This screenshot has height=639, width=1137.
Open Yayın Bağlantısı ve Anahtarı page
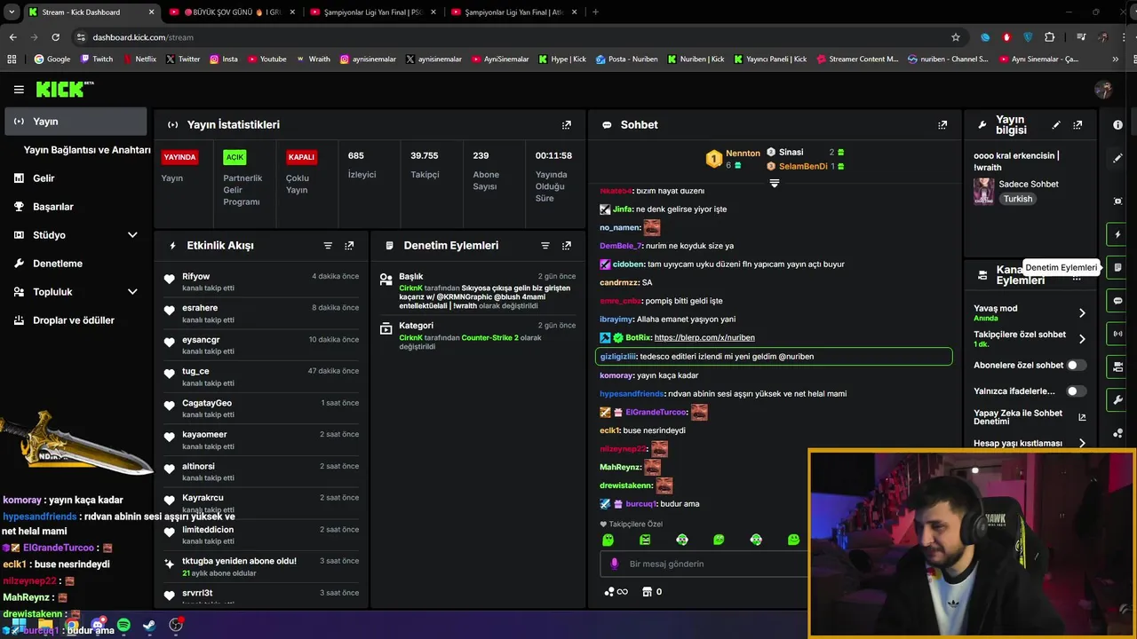87,150
